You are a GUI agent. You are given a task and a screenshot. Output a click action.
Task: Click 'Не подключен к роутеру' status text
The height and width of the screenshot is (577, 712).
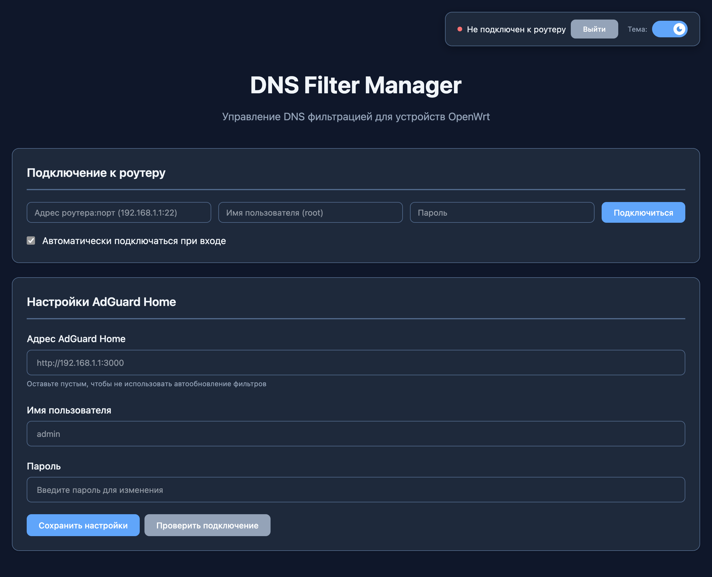click(x=516, y=30)
